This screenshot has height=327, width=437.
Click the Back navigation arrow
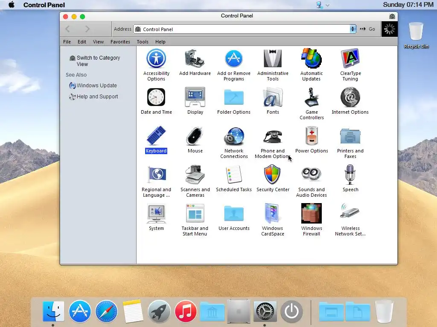[67, 29]
